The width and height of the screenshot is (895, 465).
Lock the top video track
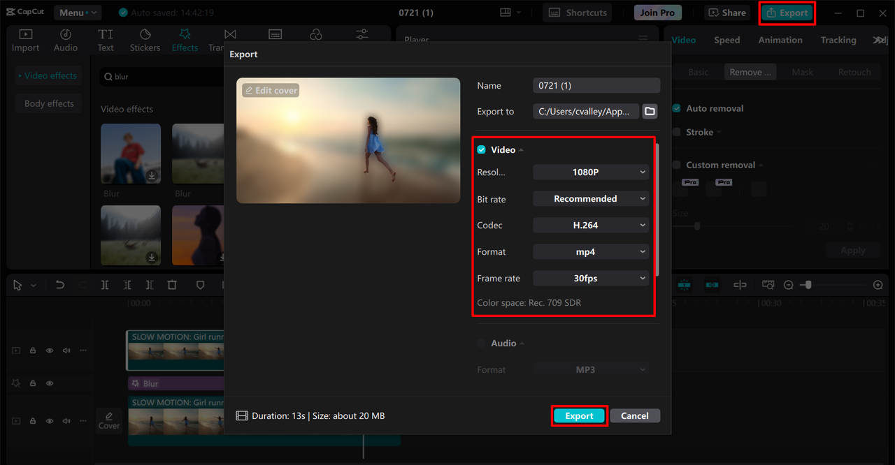(33, 350)
